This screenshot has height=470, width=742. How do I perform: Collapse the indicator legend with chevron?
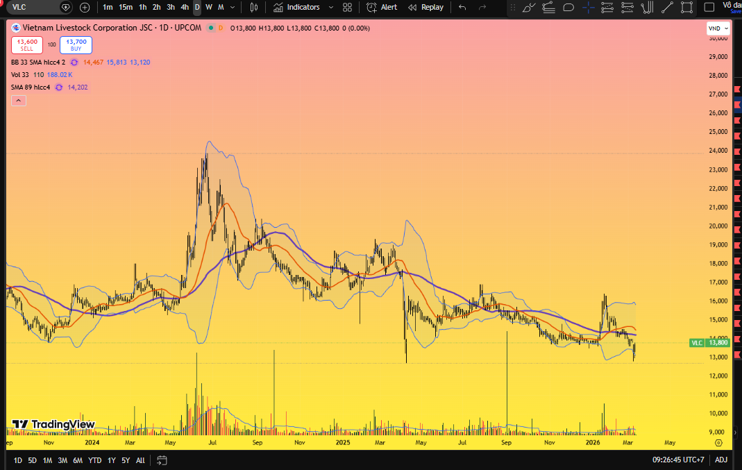(x=19, y=101)
